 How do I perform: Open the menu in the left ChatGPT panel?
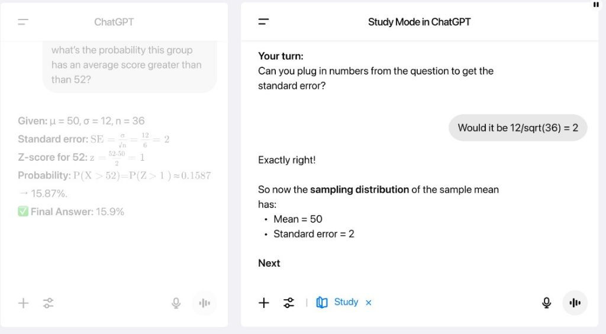(x=23, y=22)
